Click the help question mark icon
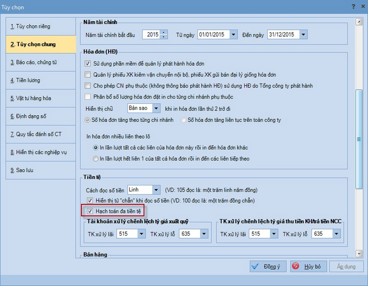 pos(353,7)
